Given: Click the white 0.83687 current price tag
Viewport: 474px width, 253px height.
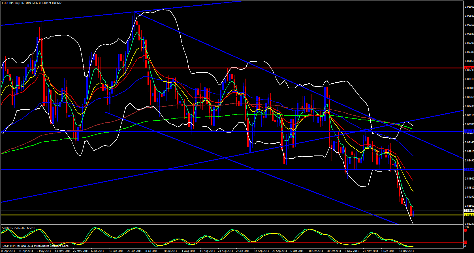Looking at the screenshot, I should [x=469, y=211].
